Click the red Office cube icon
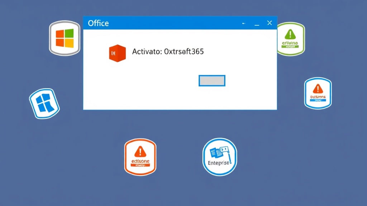Screen dimensions: 367x206 (117, 53)
